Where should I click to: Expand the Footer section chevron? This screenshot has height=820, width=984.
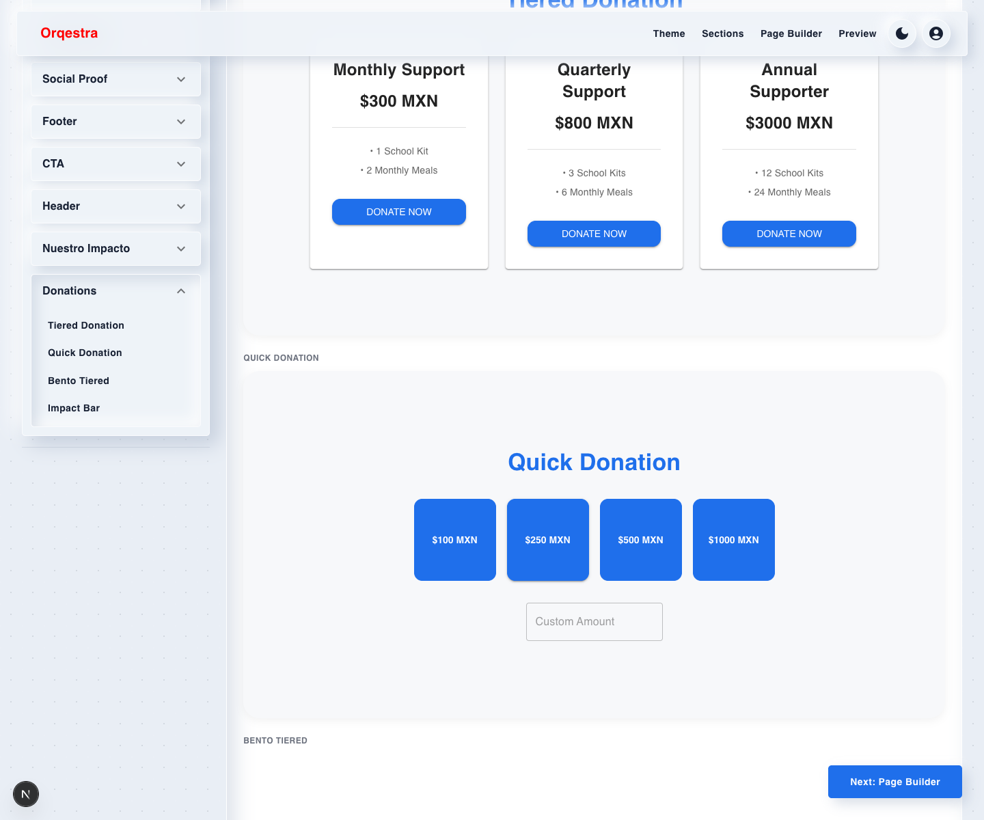pos(181,122)
